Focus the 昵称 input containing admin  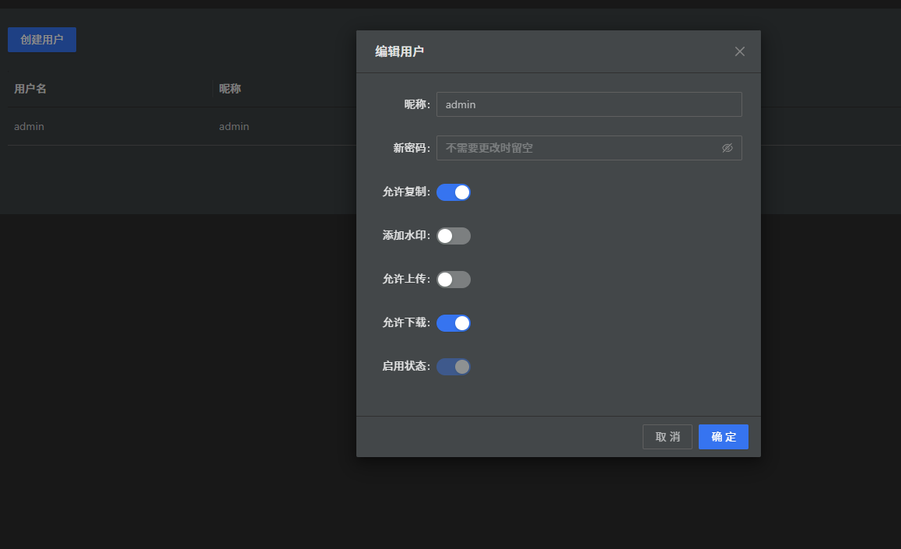[x=588, y=104]
